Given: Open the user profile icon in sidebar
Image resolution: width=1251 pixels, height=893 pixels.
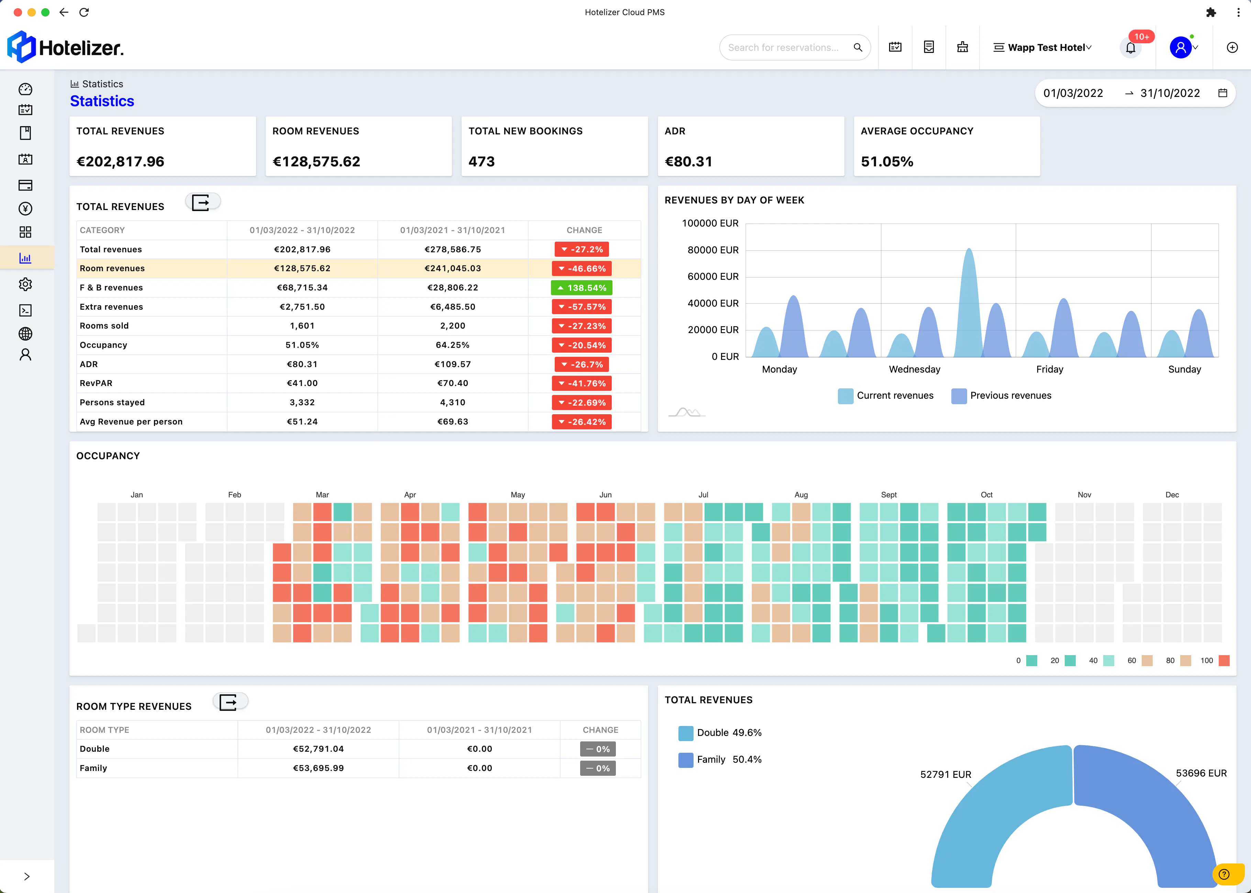Looking at the screenshot, I should pyautogui.click(x=25, y=355).
